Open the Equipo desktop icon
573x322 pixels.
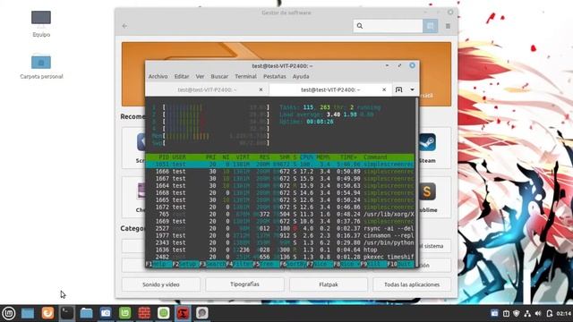(41, 23)
